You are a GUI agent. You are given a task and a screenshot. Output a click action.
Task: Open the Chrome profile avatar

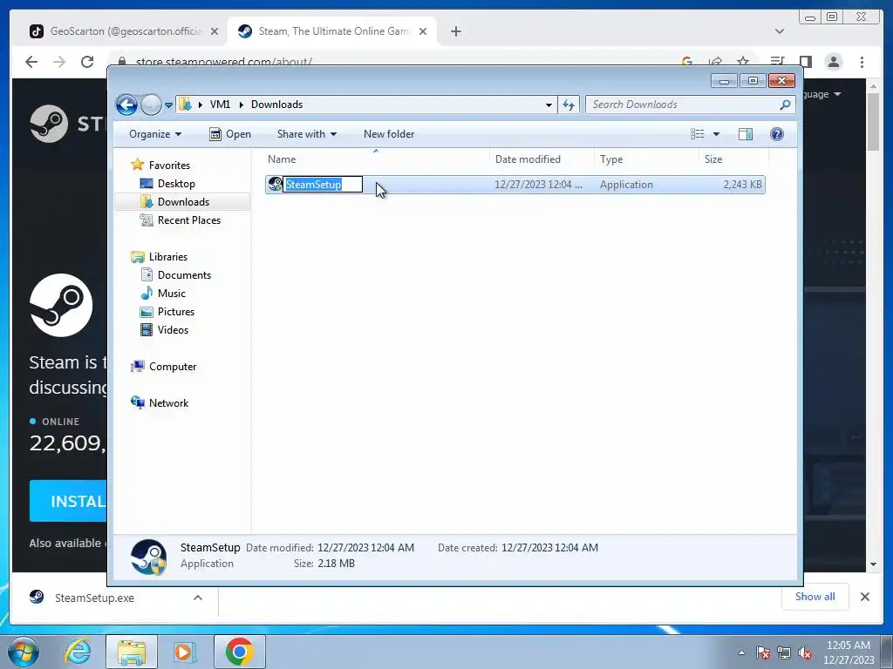click(x=833, y=62)
